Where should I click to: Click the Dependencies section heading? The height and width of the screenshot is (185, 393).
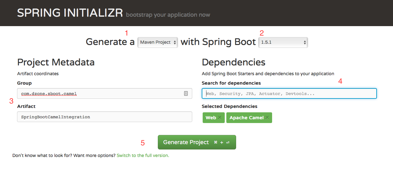[x=233, y=62]
